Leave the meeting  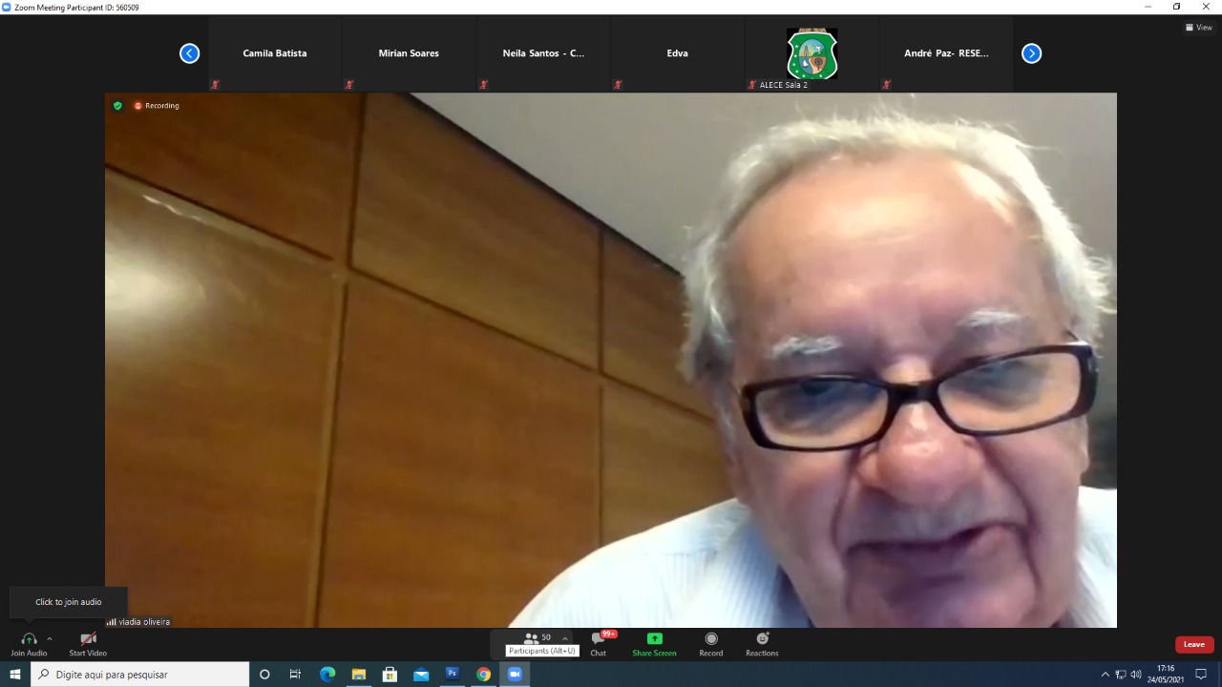[x=1194, y=644]
